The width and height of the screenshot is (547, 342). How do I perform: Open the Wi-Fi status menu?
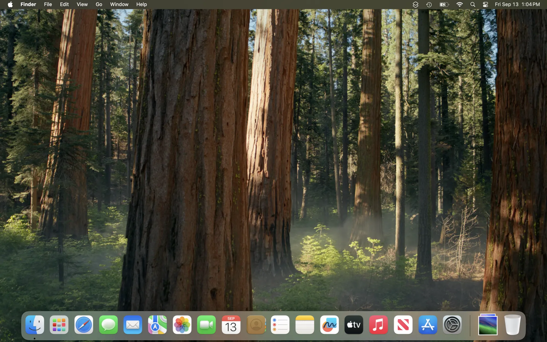(459, 4)
